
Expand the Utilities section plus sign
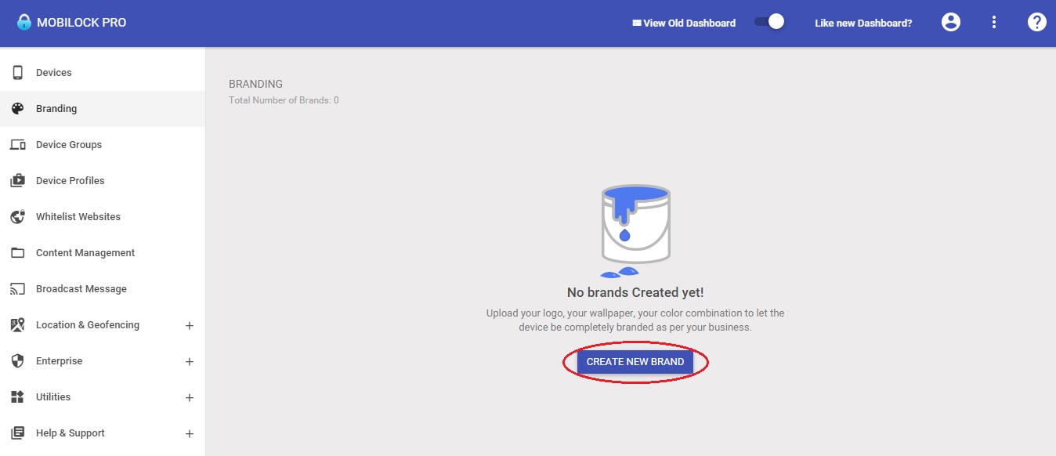189,398
